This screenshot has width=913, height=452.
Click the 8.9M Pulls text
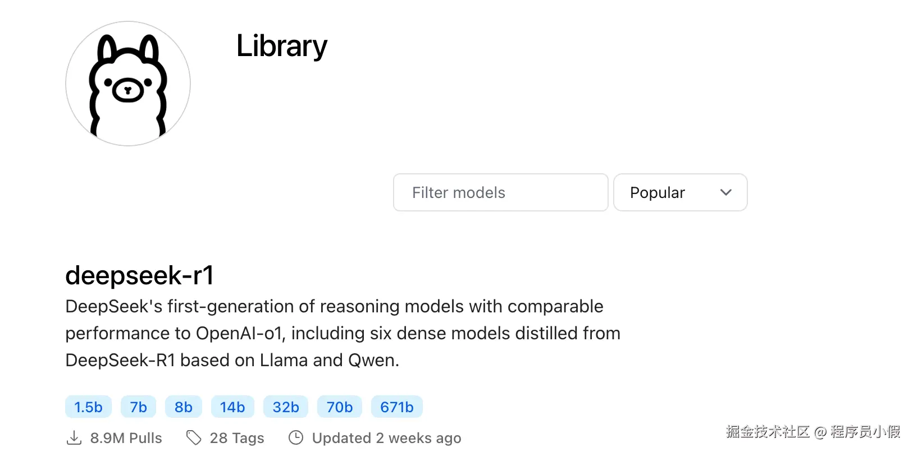126,438
